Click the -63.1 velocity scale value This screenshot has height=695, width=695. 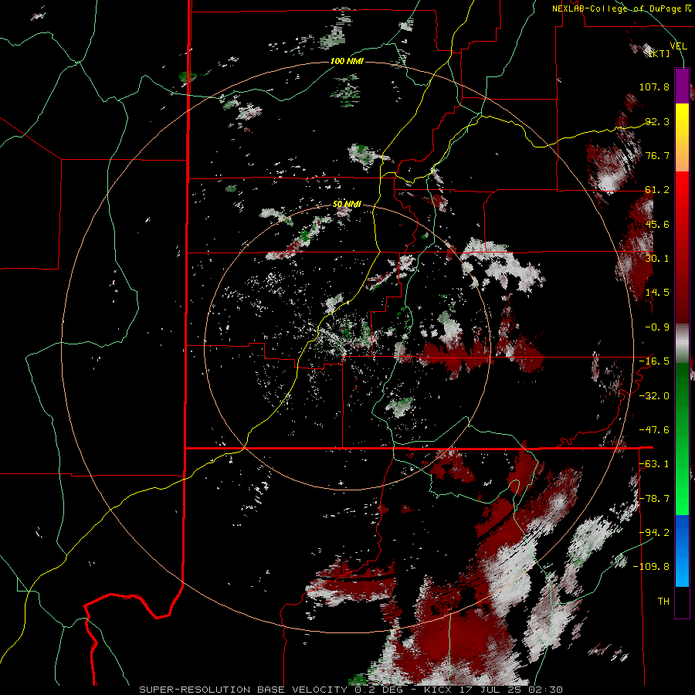[x=654, y=463]
